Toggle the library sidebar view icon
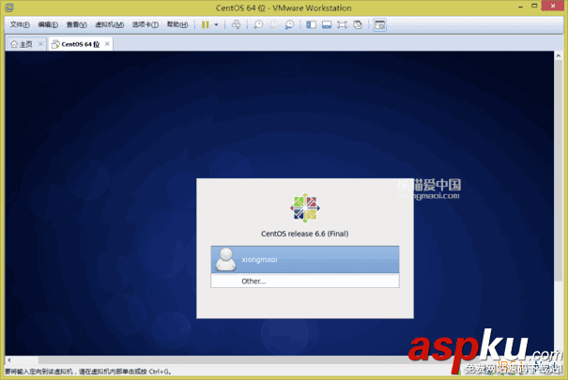This screenshot has width=568, height=380. coord(311,24)
